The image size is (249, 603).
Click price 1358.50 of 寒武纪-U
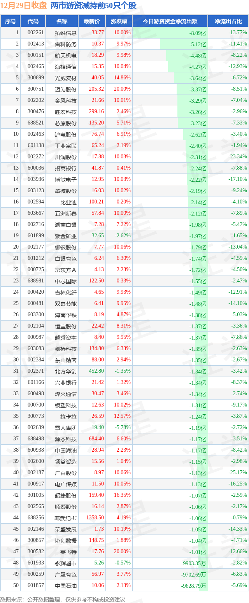95,518
